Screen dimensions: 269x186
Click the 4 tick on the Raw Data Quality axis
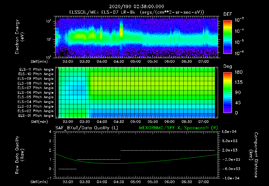pos(50,132)
